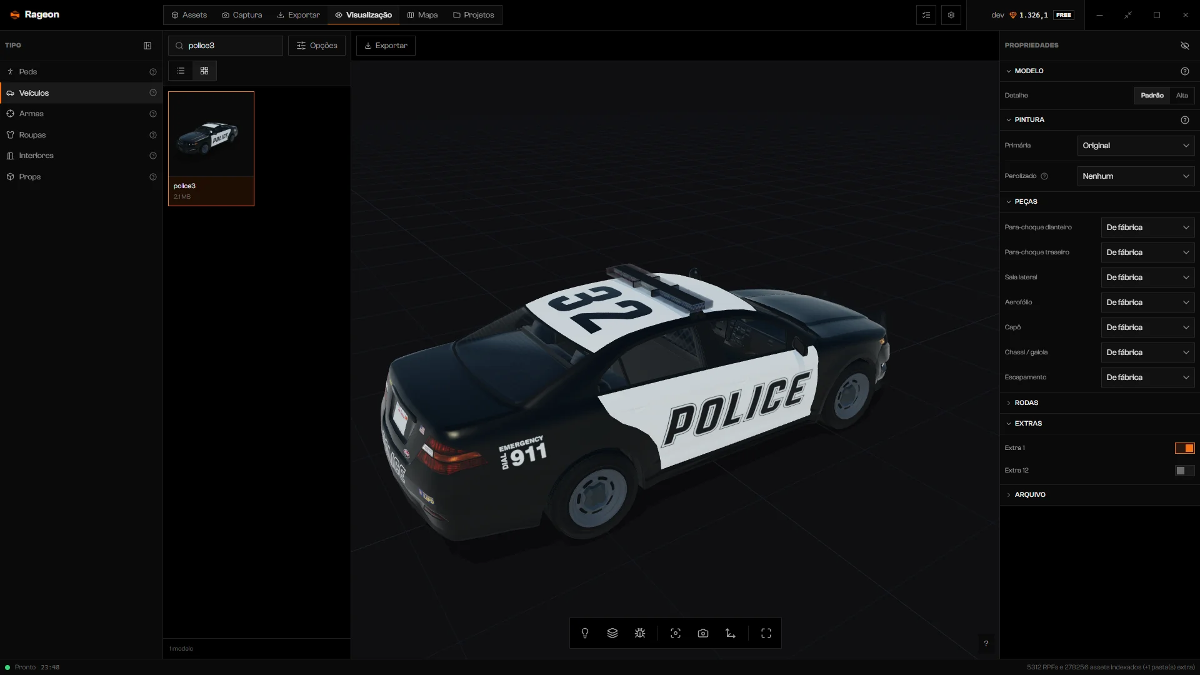Collapse the Tipo sidebar panel icon
The height and width of the screenshot is (675, 1200).
(x=147, y=46)
